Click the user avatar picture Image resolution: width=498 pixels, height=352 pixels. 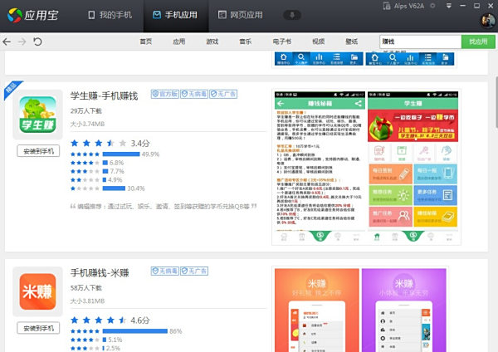click(487, 21)
